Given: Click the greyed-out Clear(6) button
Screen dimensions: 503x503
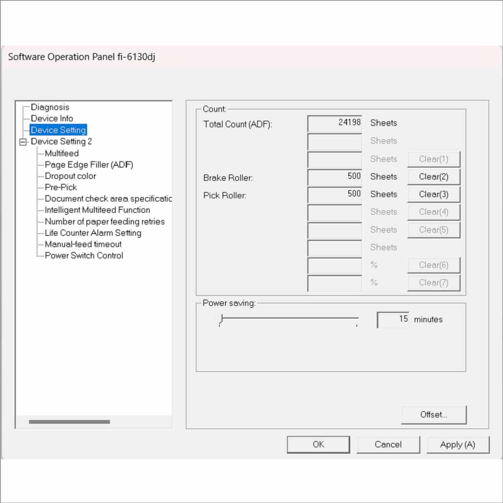Looking at the screenshot, I should point(434,265).
